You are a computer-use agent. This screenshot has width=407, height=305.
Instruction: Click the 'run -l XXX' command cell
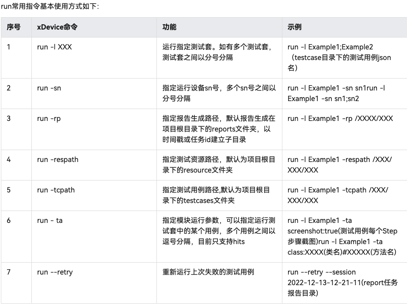[x=54, y=47]
